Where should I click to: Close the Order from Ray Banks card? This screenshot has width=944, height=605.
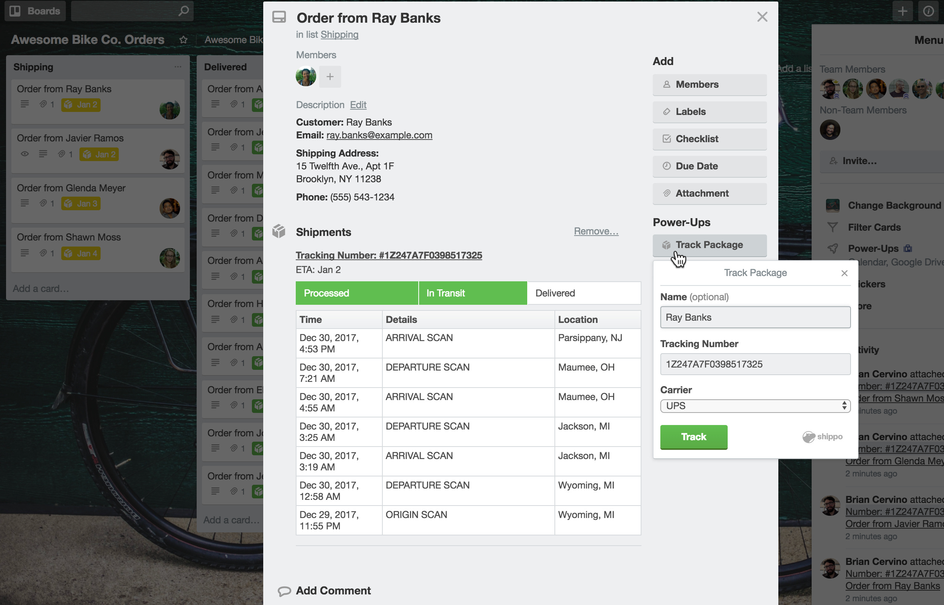[x=762, y=17]
